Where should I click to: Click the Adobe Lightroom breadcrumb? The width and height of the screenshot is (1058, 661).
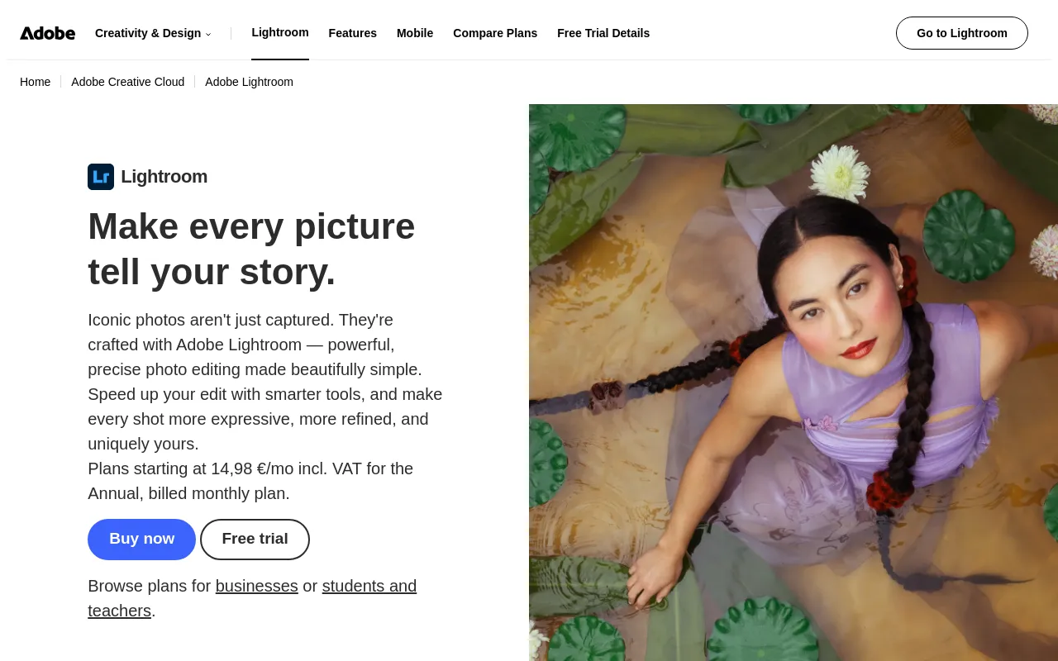tap(249, 82)
